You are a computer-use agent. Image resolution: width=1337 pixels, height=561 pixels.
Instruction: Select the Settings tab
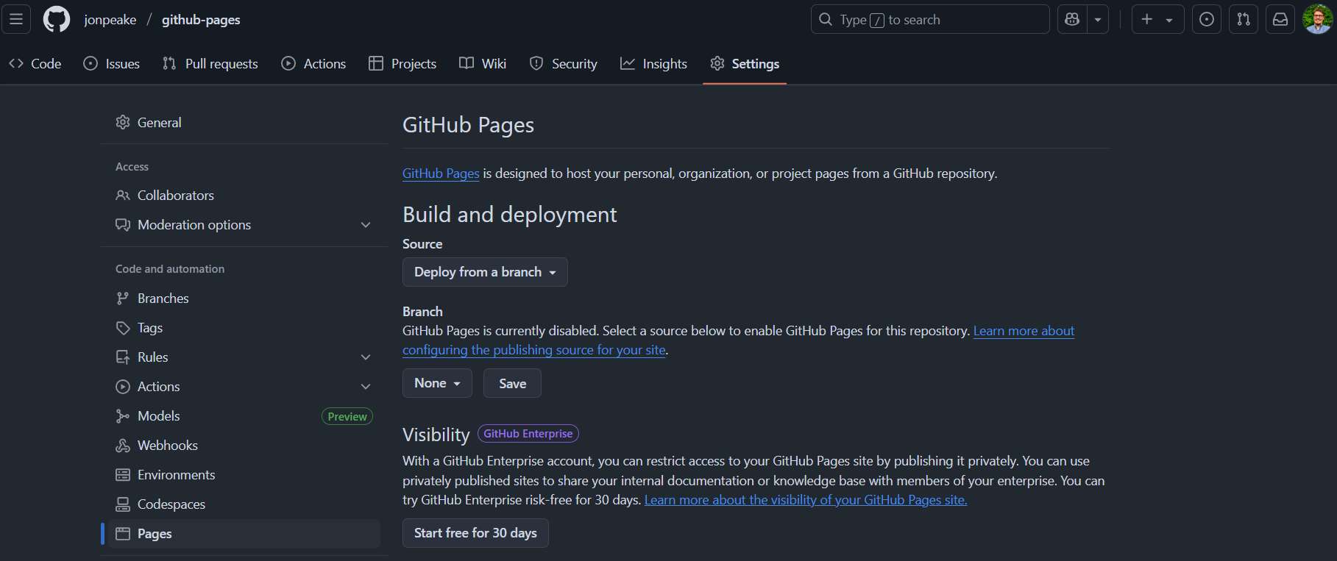745,64
